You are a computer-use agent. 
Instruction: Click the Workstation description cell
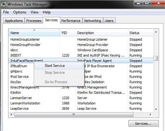(x=86, y=103)
